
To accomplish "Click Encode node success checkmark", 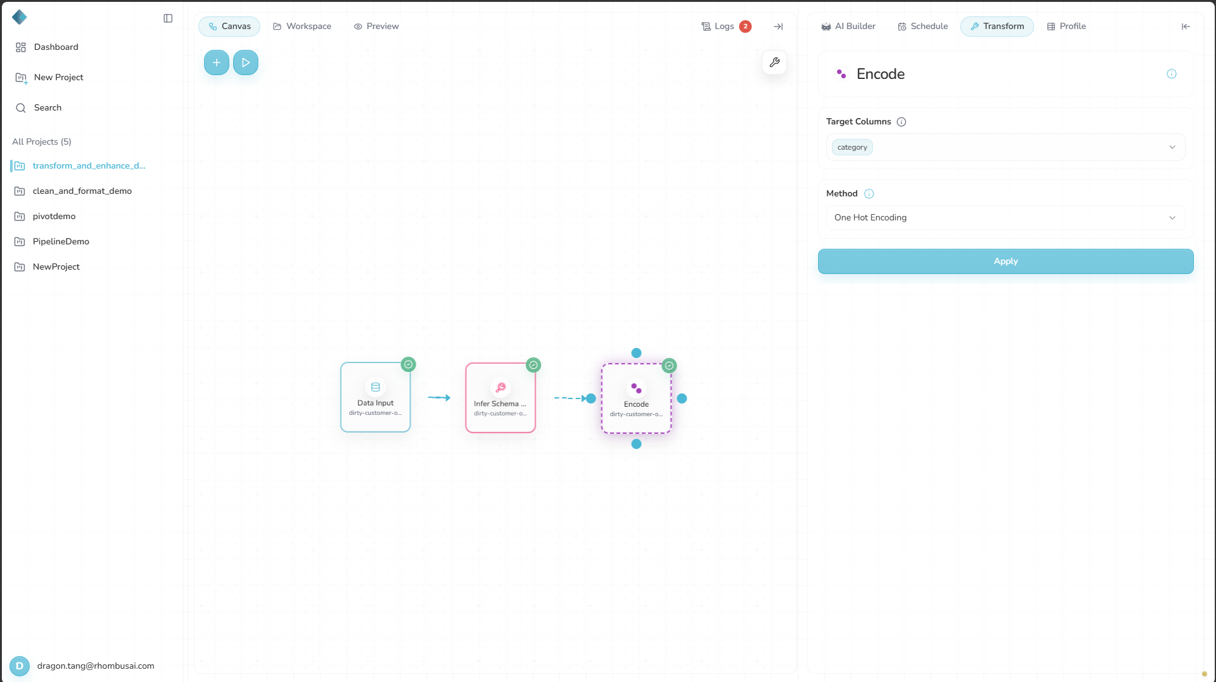I will (x=670, y=366).
